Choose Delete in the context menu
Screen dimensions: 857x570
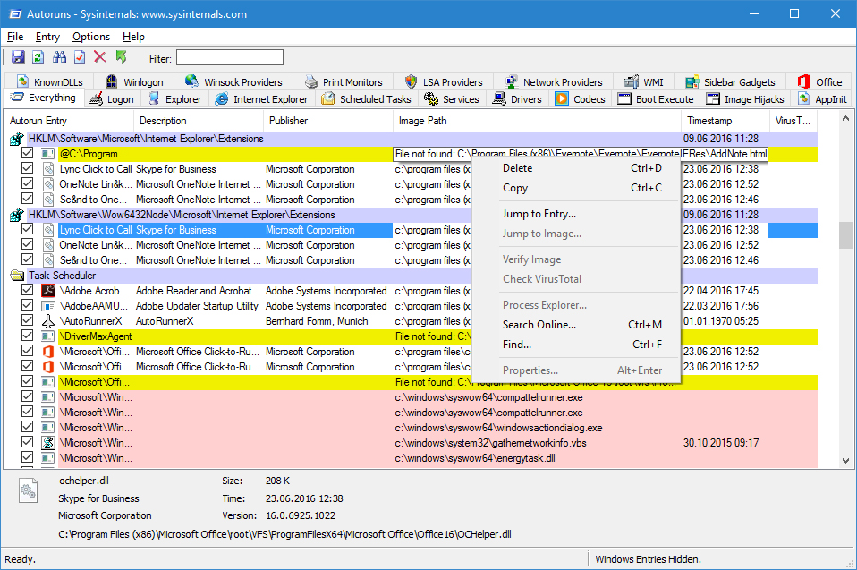tap(576, 168)
